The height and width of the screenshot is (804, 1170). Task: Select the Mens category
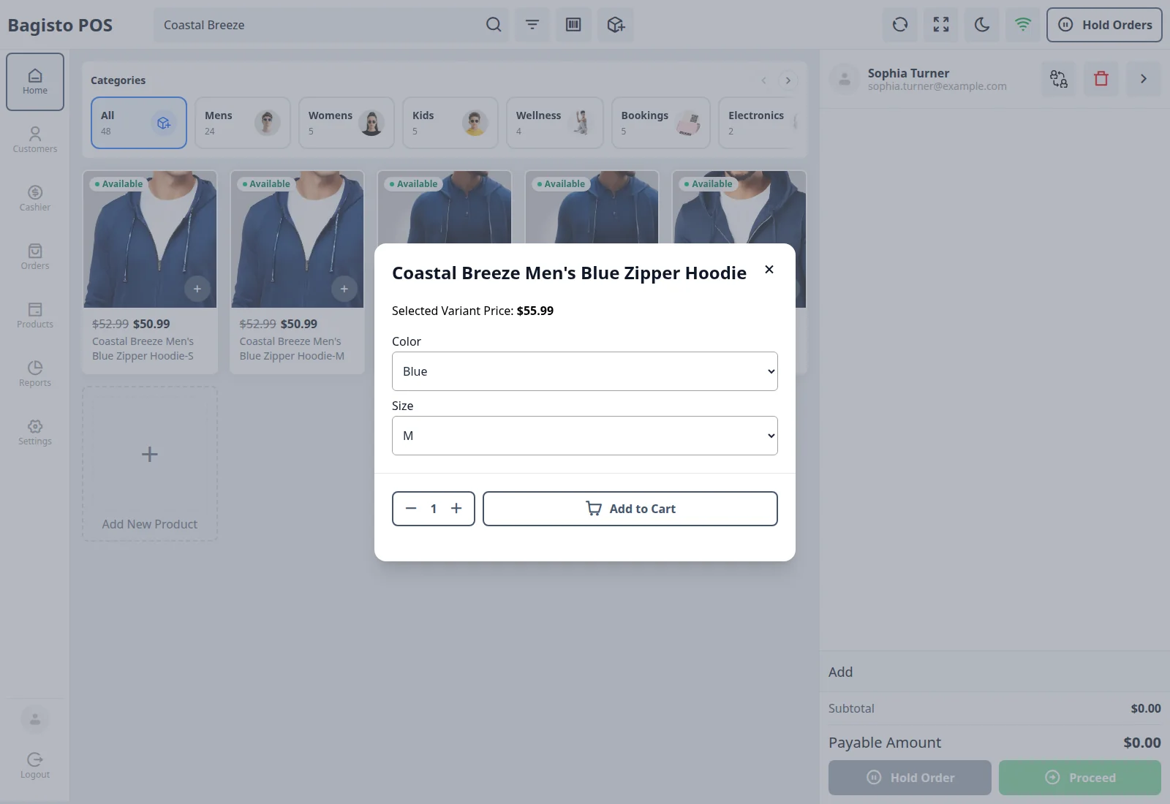(x=243, y=123)
